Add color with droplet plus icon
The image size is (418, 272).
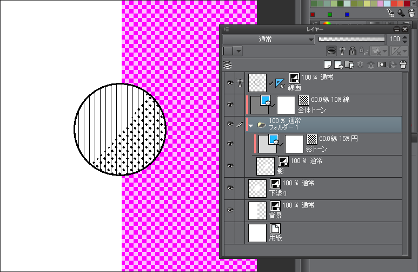pyautogui.click(x=401, y=13)
